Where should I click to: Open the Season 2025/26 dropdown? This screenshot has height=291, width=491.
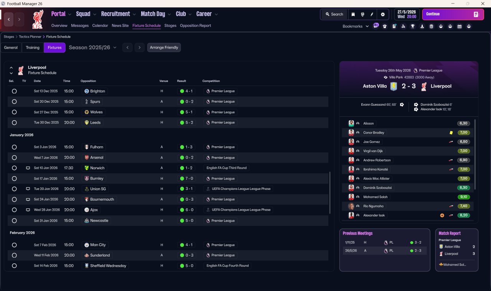(x=93, y=47)
